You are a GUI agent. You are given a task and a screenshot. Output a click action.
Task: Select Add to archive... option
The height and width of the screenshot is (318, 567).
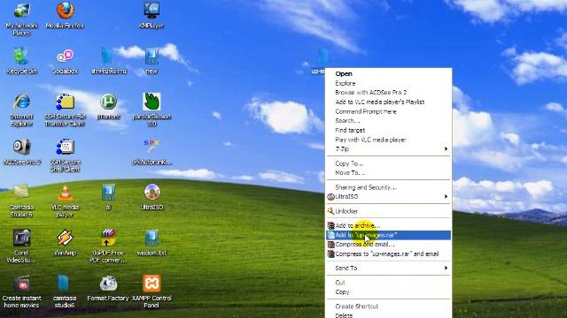tap(389, 225)
